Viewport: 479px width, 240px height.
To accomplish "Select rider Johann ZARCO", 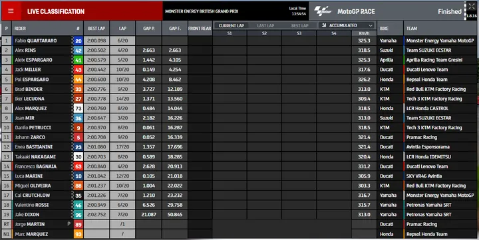I will coord(30,137).
